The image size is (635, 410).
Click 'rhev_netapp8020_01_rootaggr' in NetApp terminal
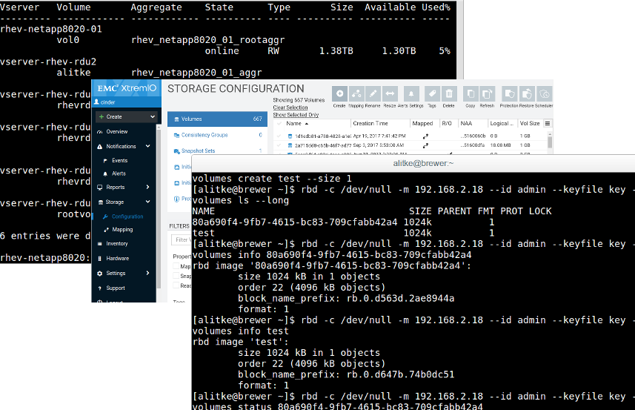coord(207,40)
